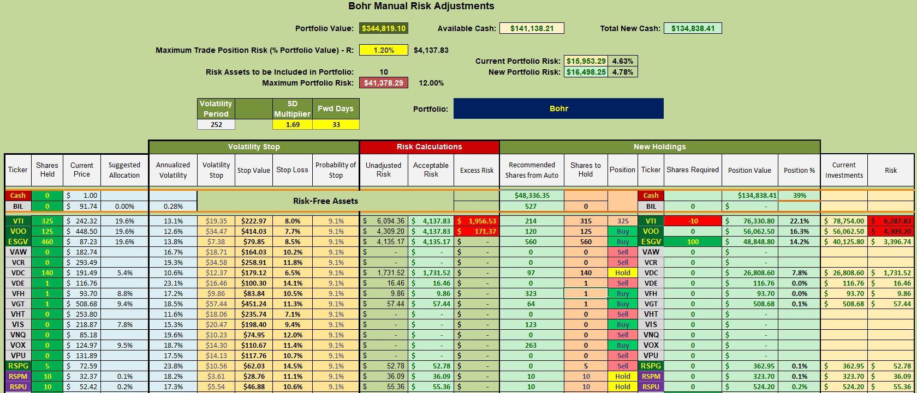Select VTI Shares to Hold value 315
The width and height of the screenshot is (917, 393).
(586, 221)
